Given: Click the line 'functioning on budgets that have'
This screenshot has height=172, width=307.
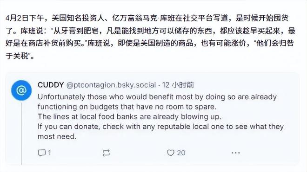Looking at the screenshot, I should [127, 107].
